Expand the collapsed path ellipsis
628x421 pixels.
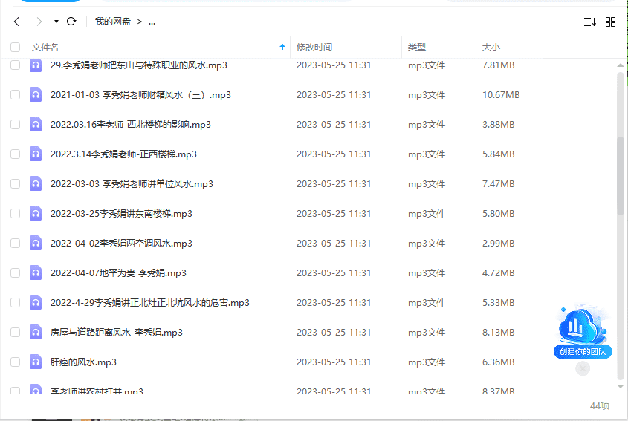[x=152, y=22]
